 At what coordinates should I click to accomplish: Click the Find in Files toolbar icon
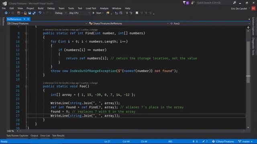coord(108,13)
